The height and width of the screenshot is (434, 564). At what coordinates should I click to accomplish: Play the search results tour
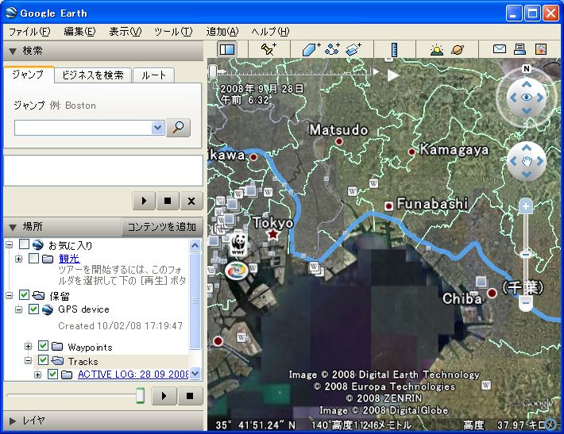144,201
